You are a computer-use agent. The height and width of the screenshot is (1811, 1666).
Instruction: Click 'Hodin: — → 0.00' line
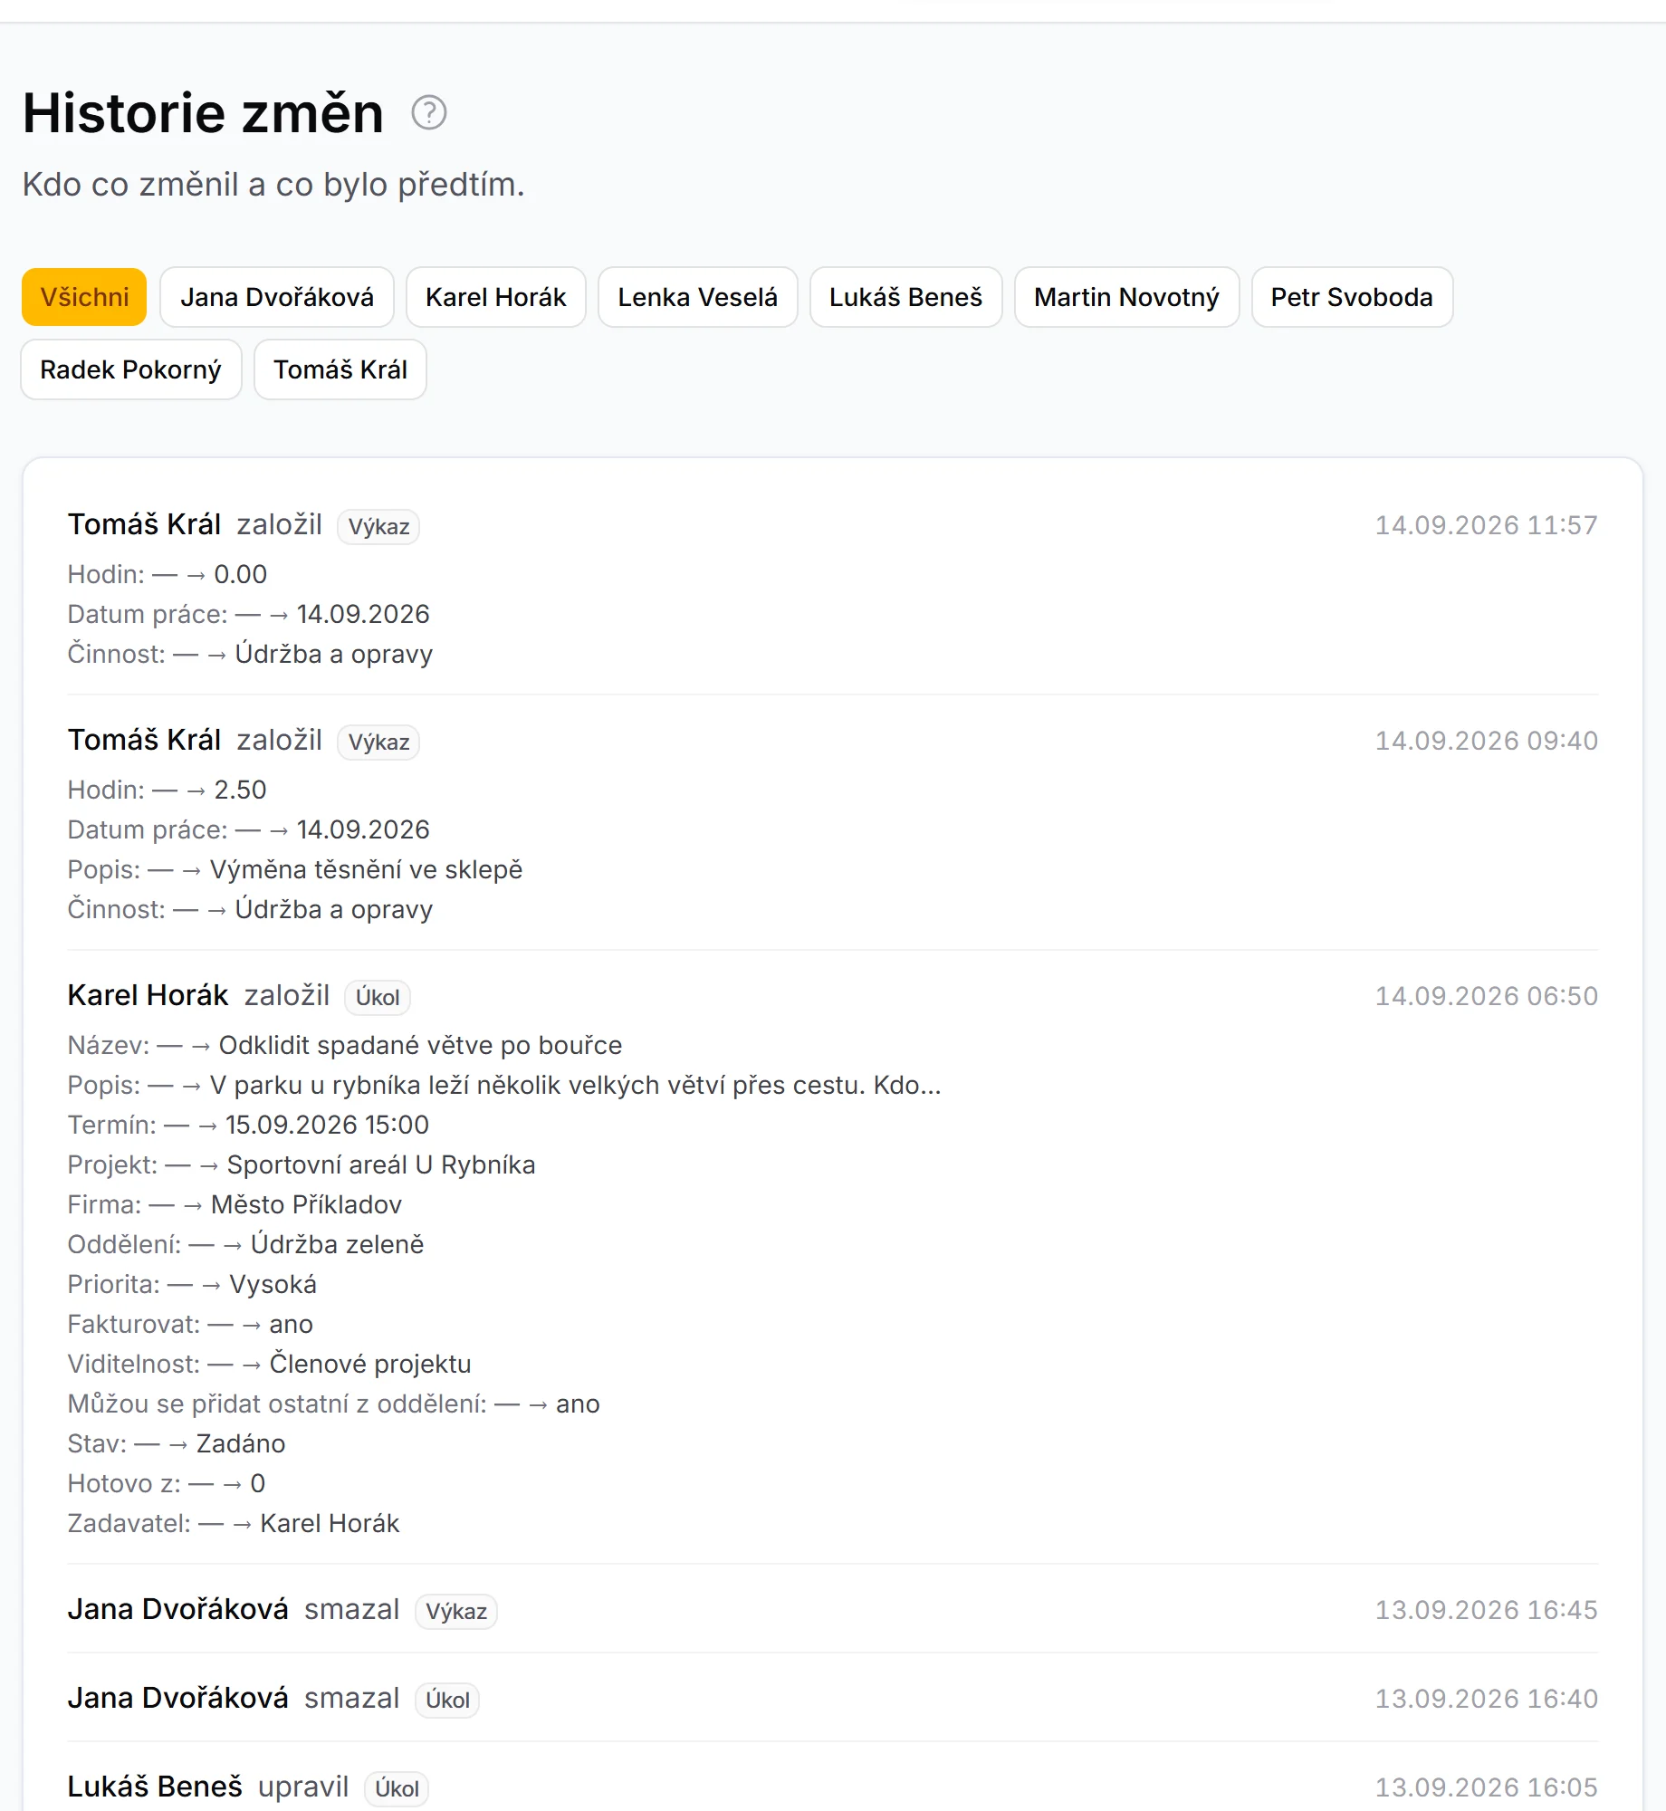click(168, 574)
